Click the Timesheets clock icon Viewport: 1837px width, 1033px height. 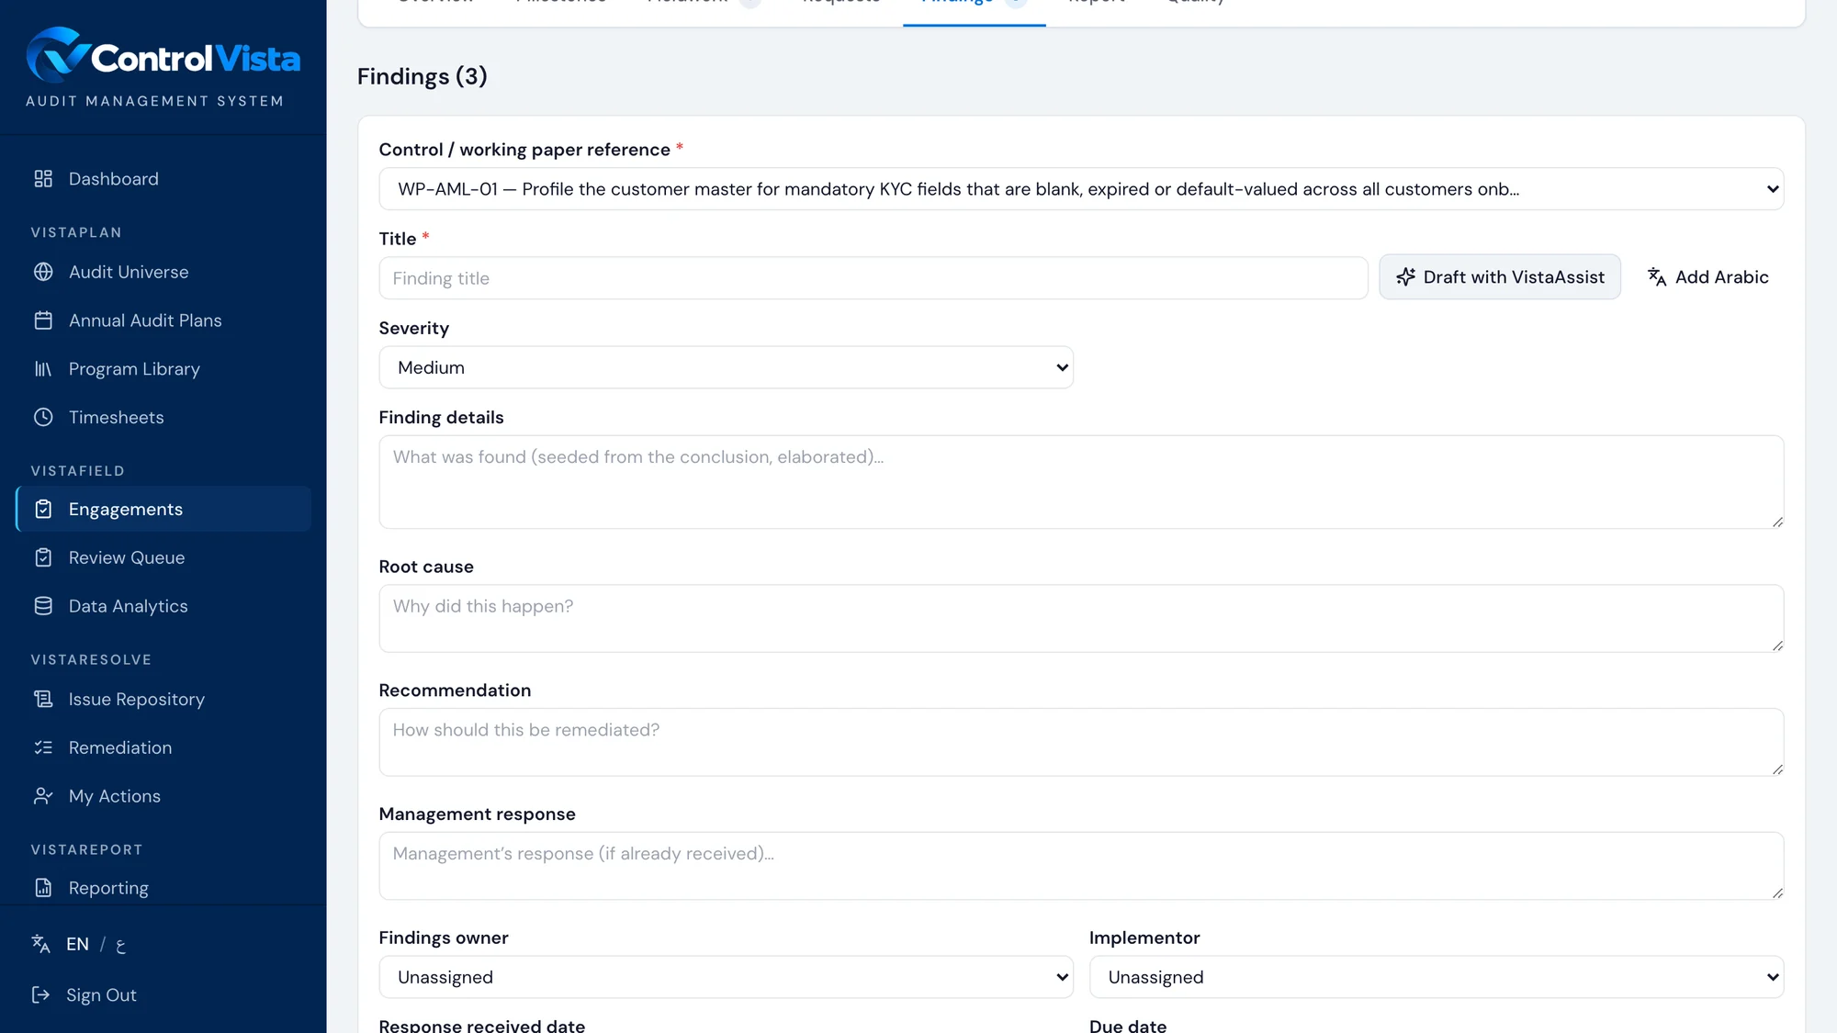[x=43, y=417]
